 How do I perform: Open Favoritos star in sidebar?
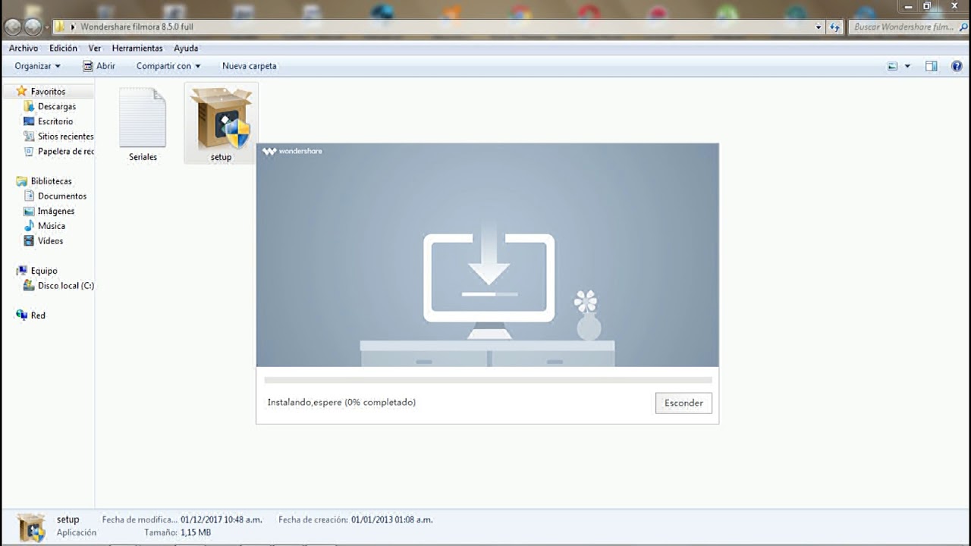click(x=21, y=91)
